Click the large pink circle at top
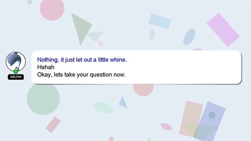The width and height of the screenshot is (251, 141). [x=52, y=9]
